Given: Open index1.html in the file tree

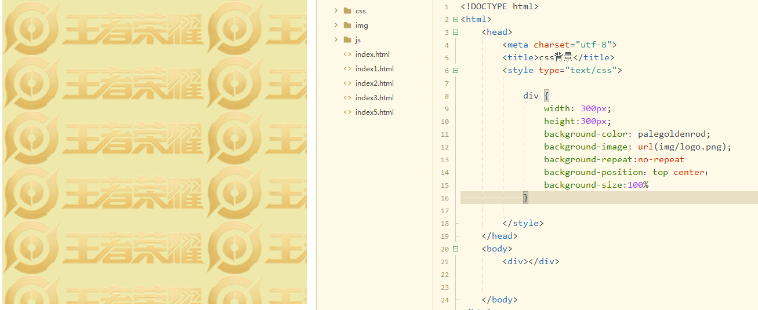Looking at the screenshot, I should tap(375, 68).
